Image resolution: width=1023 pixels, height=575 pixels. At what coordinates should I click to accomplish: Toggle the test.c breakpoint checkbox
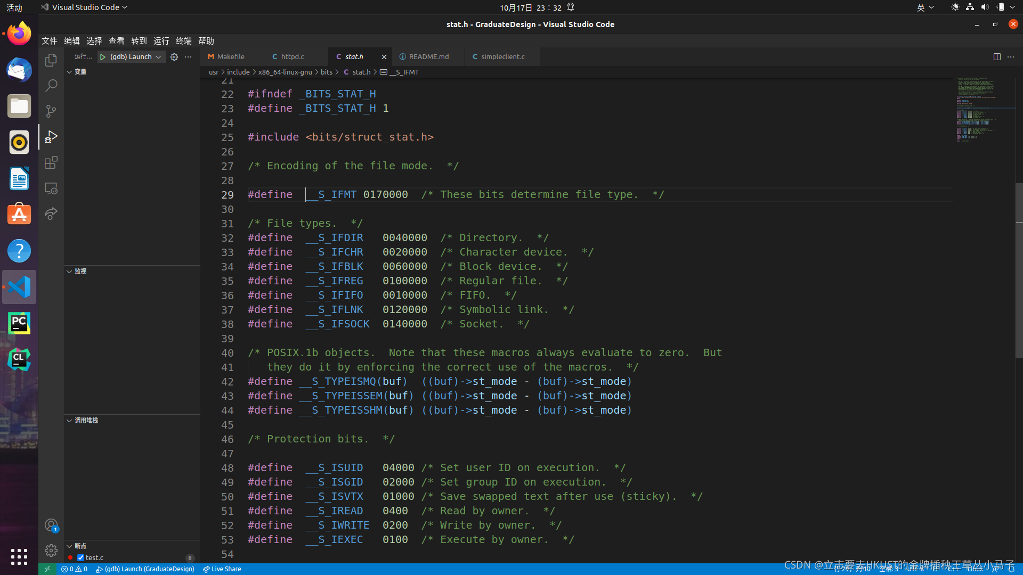click(80, 558)
